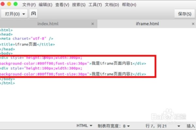Create a new document with the toolbar icon
This screenshot has height=130, width=196.
[34, 14]
